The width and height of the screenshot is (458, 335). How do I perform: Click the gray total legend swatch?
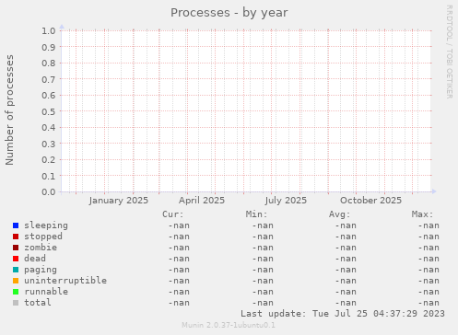point(16,303)
